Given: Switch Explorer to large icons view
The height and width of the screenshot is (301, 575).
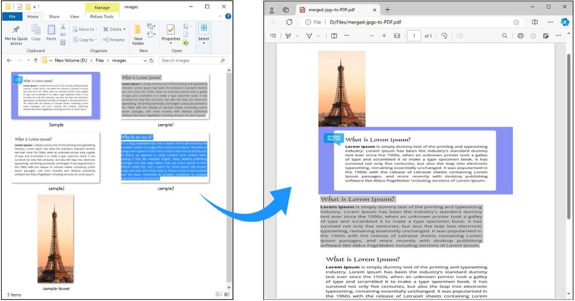Looking at the screenshot, I should point(227,295).
